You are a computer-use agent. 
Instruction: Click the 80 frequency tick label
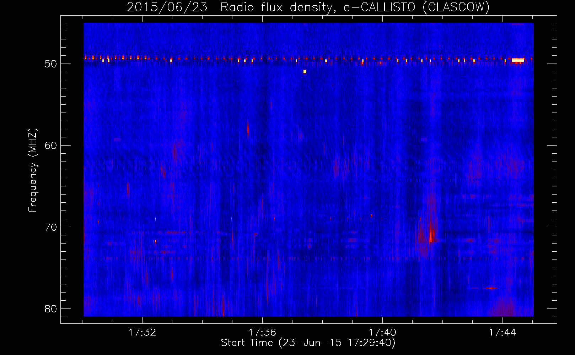51,309
